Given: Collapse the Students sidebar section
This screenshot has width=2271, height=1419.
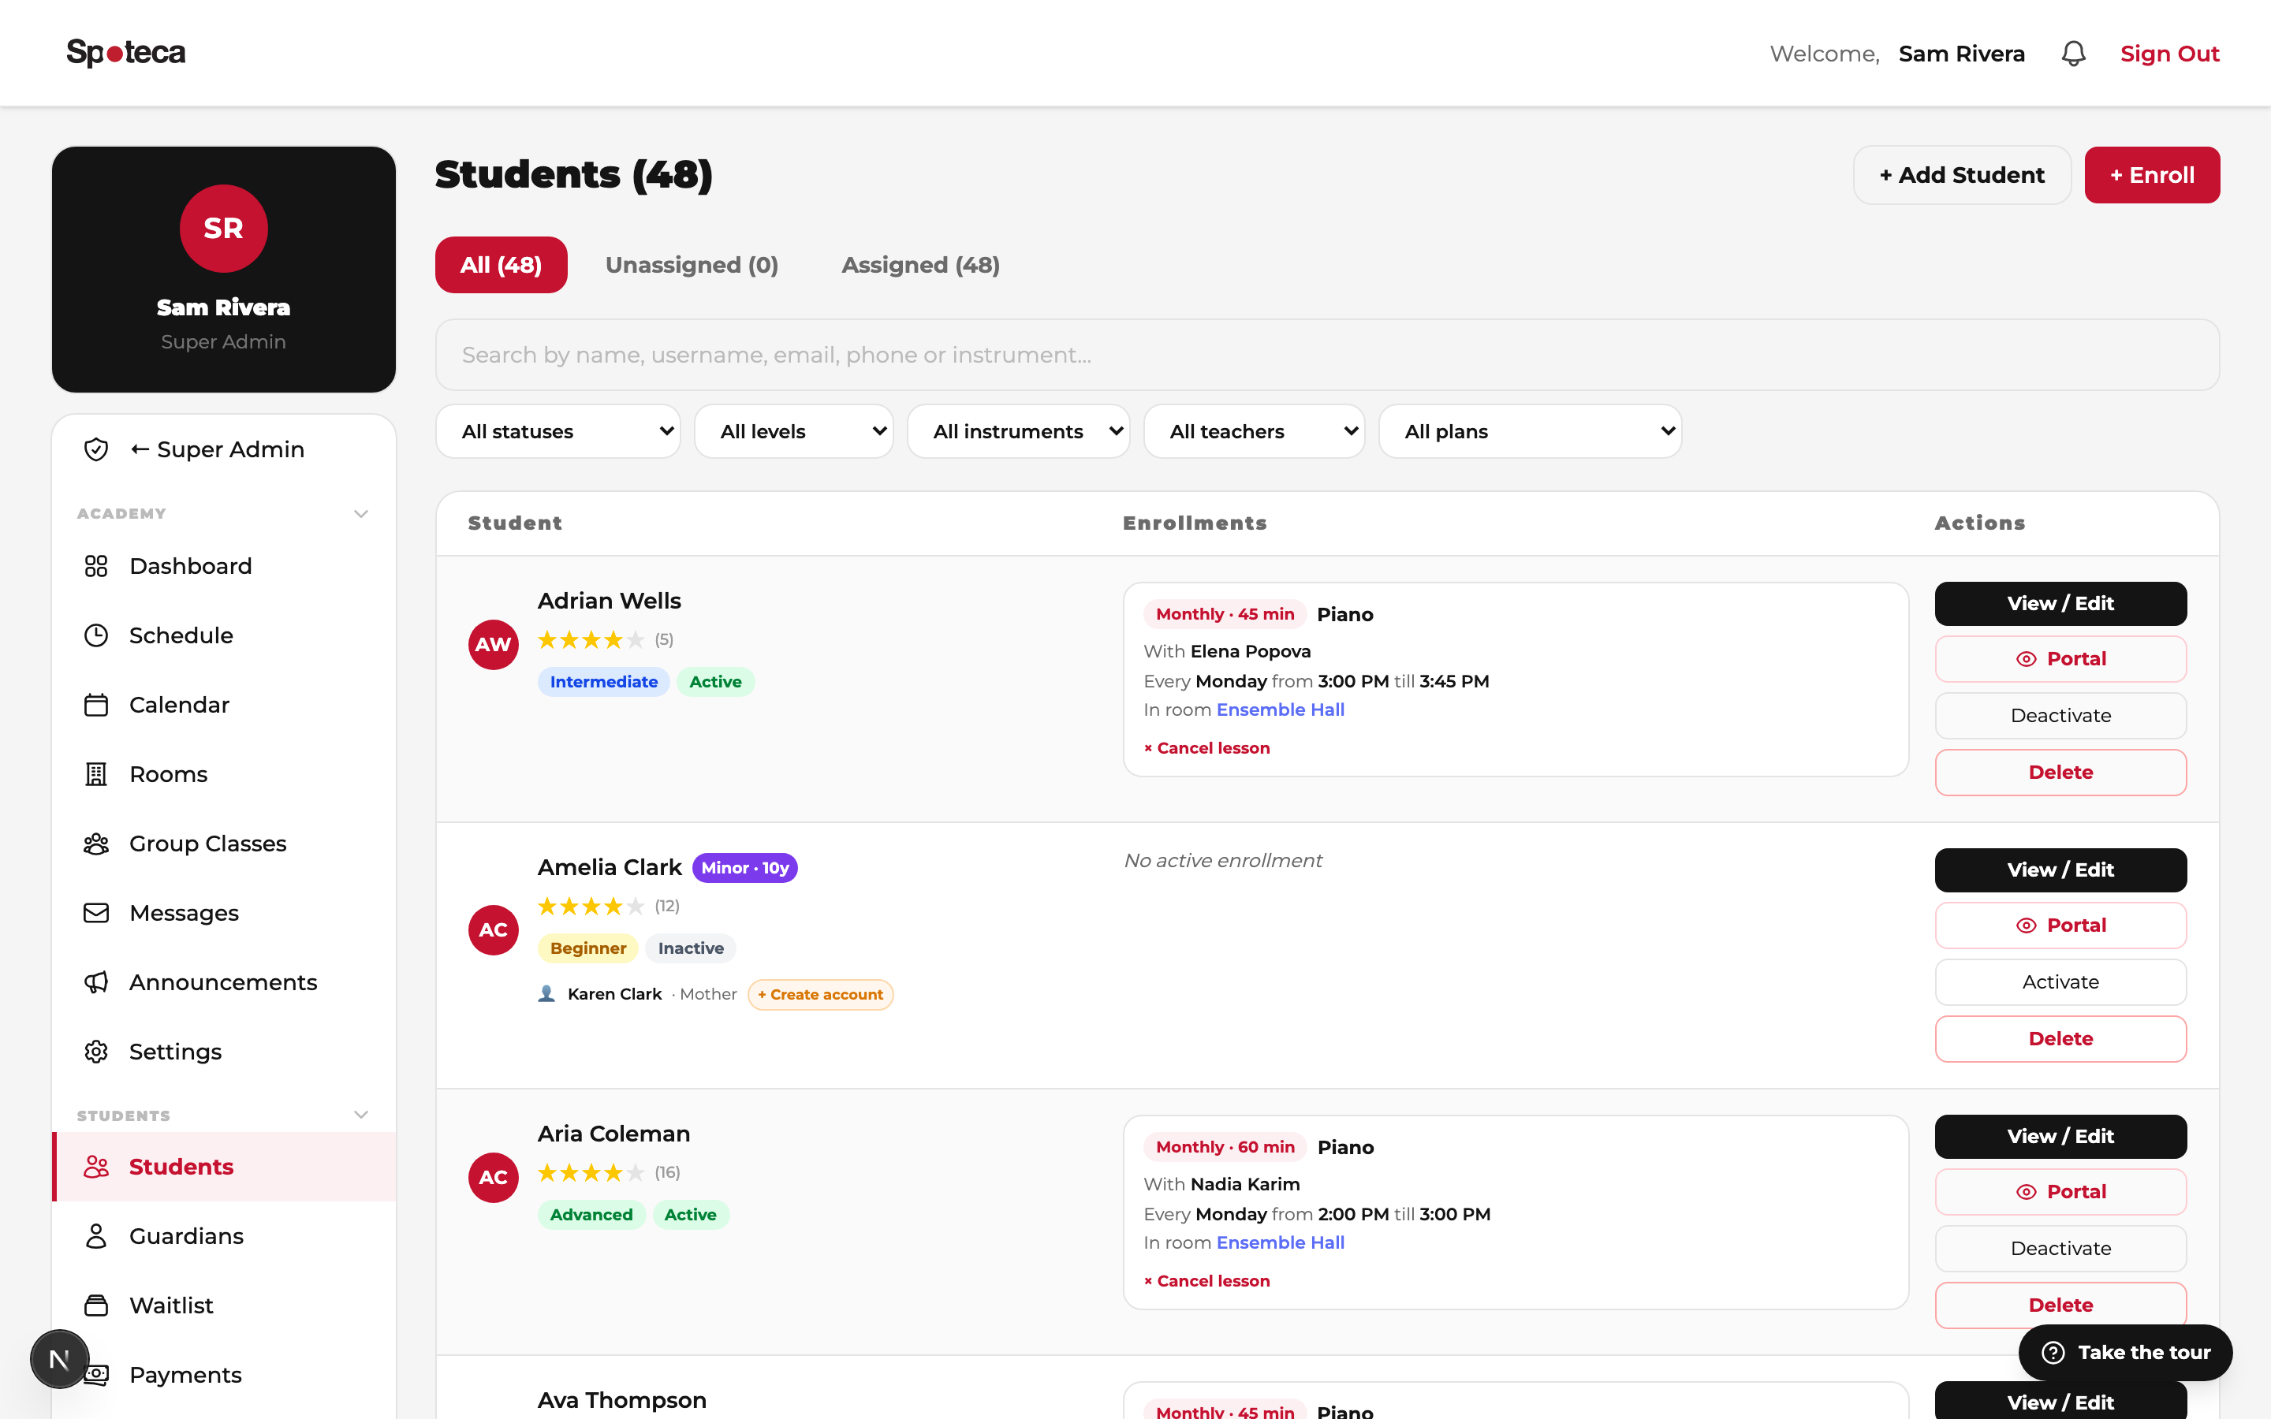Looking at the screenshot, I should (361, 1115).
